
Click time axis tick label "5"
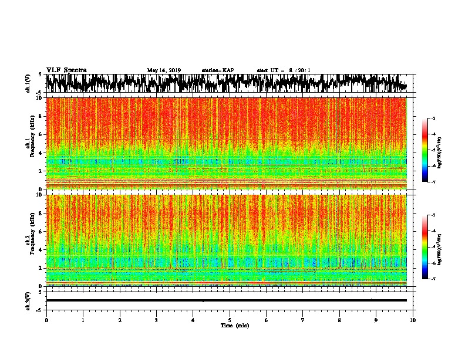coord(230,320)
